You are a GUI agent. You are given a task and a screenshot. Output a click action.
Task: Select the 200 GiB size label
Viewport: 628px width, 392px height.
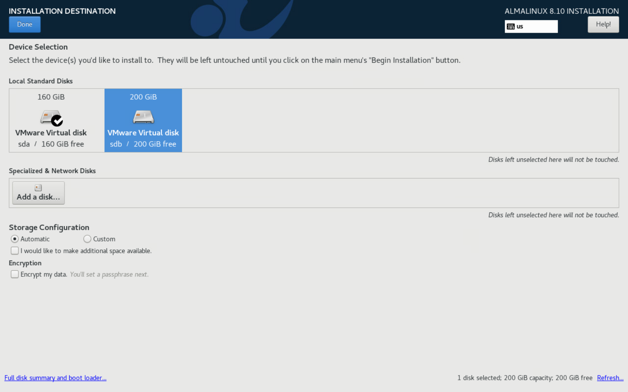[x=143, y=97]
